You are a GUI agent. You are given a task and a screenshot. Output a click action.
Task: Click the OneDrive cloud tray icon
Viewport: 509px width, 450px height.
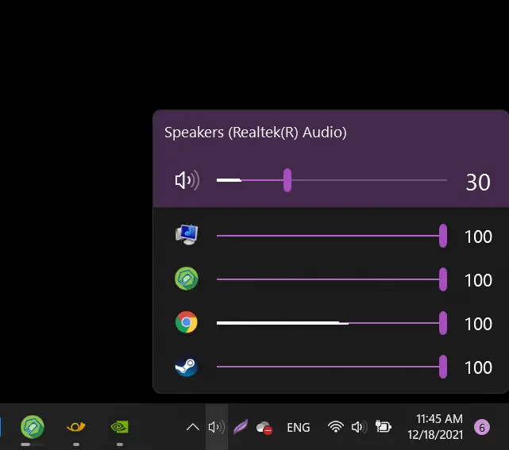[x=264, y=428]
